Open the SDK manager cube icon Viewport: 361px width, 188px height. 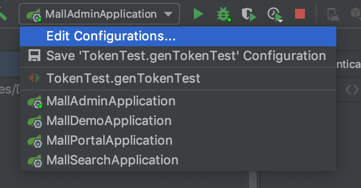[x=356, y=13]
